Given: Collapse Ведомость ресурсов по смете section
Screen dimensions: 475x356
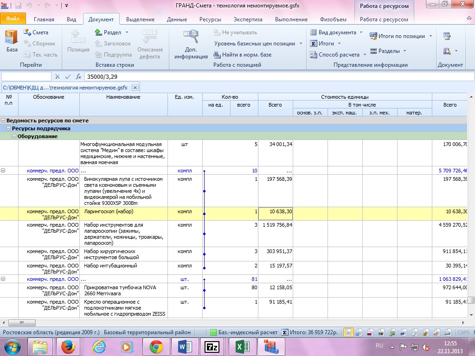Looking at the screenshot, I should (4, 121).
